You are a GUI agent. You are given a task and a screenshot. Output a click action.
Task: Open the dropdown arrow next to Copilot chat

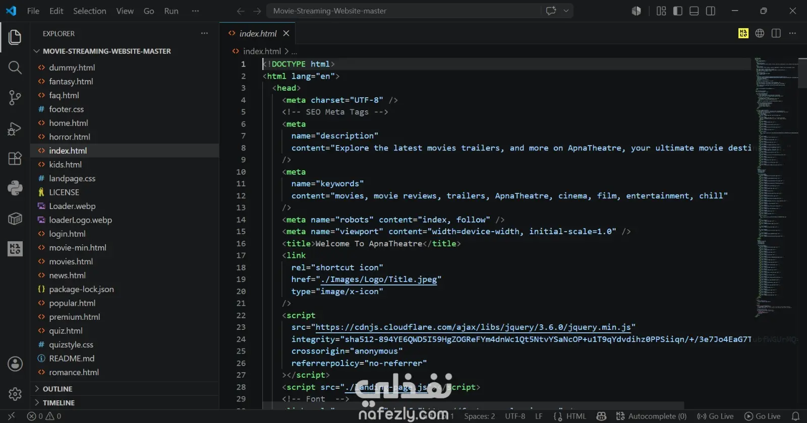pyautogui.click(x=566, y=11)
